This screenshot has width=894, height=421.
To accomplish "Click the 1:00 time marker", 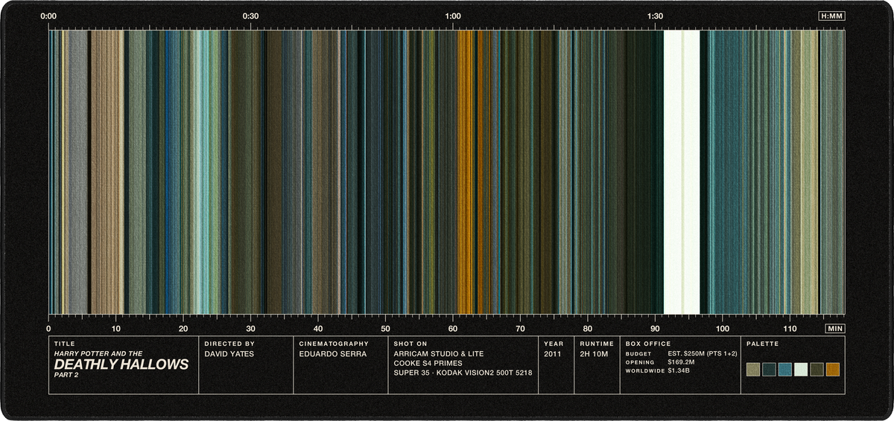I will pyautogui.click(x=452, y=16).
